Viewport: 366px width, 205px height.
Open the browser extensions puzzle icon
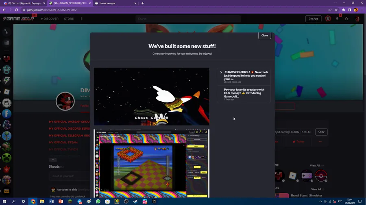[x=344, y=10]
